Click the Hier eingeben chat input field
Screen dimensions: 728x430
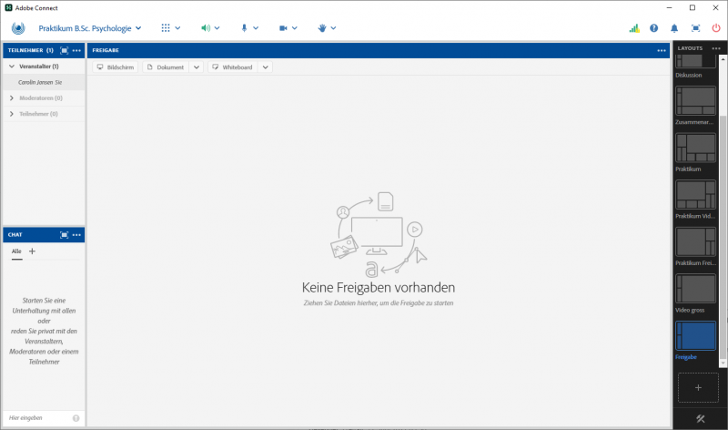click(x=39, y=418)
